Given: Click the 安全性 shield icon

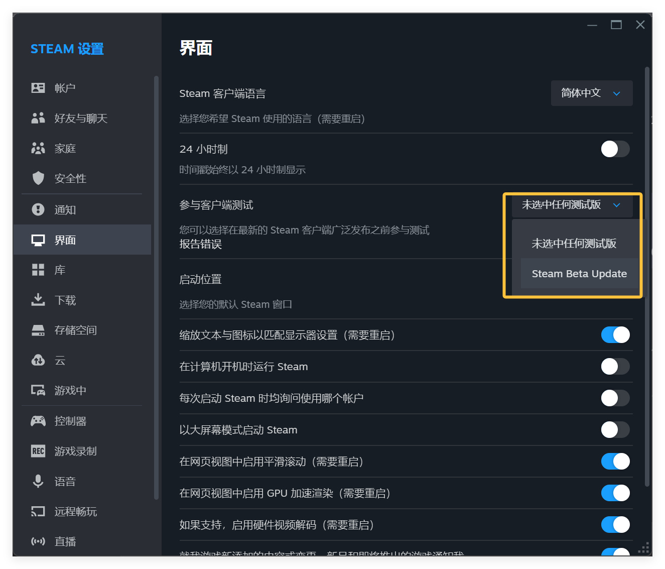Looking at the screenshot, I should 38,178.
